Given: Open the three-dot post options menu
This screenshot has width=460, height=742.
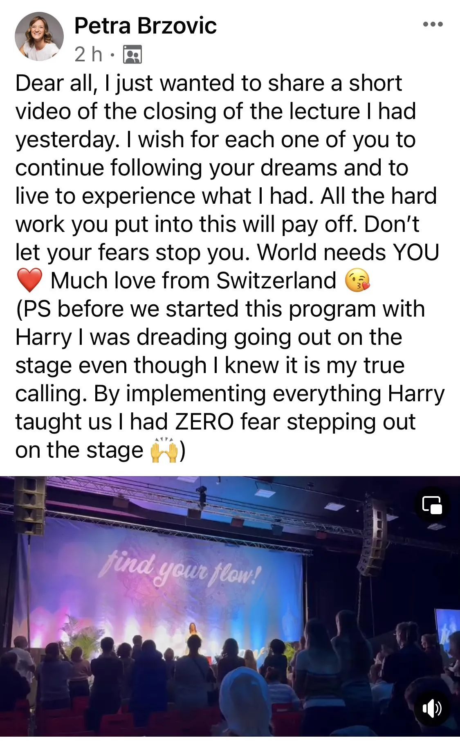Looking at the screenshot, I should pos(433,25).
